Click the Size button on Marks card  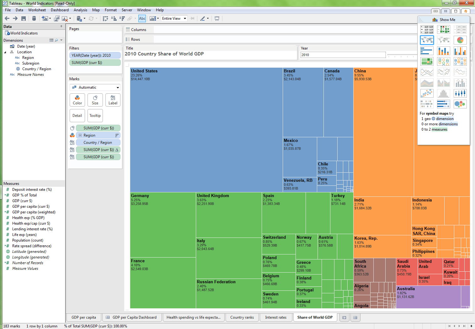coord(95,100)
